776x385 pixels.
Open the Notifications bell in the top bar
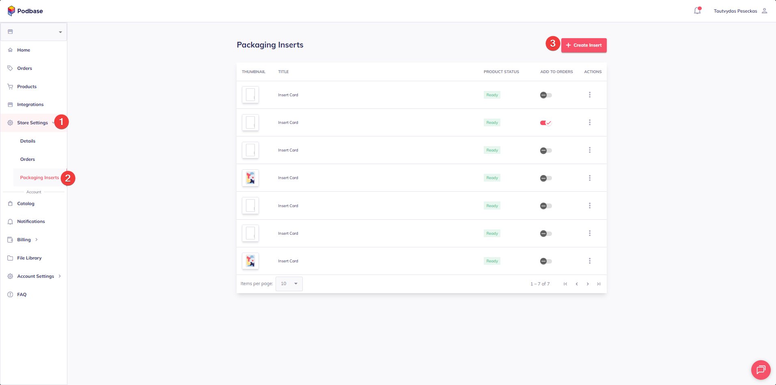point(697,11)
